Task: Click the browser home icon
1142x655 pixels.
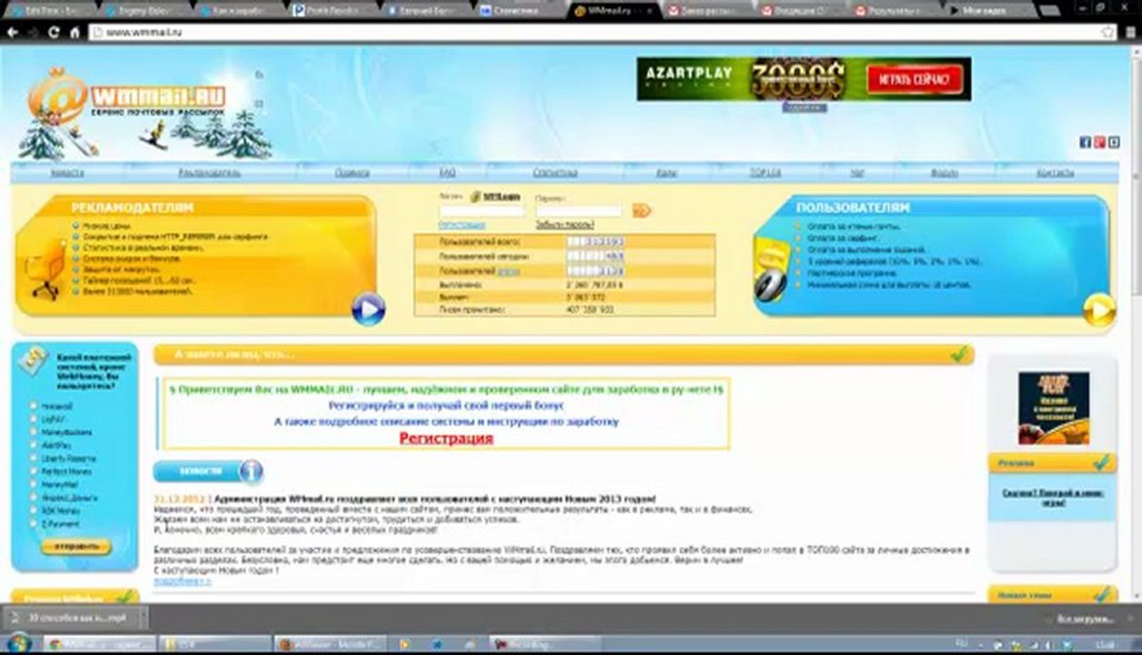Action: (x=75, y=32)
